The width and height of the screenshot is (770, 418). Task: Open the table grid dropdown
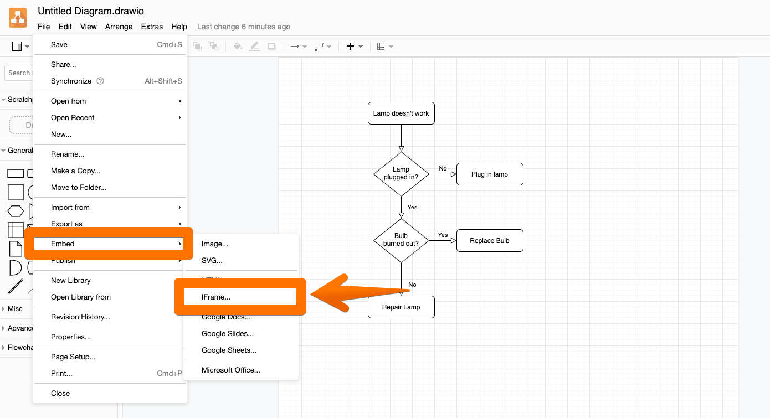pyautogui.click(x=384, y=47)
